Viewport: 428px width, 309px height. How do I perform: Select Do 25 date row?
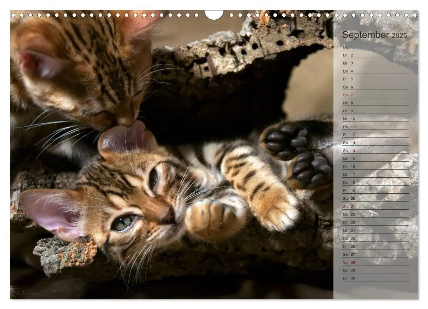click(375, 238)
